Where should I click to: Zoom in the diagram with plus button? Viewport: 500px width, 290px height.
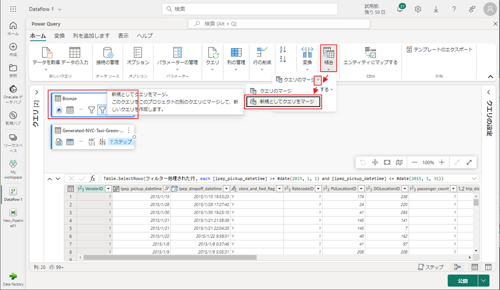pos(442,162)
